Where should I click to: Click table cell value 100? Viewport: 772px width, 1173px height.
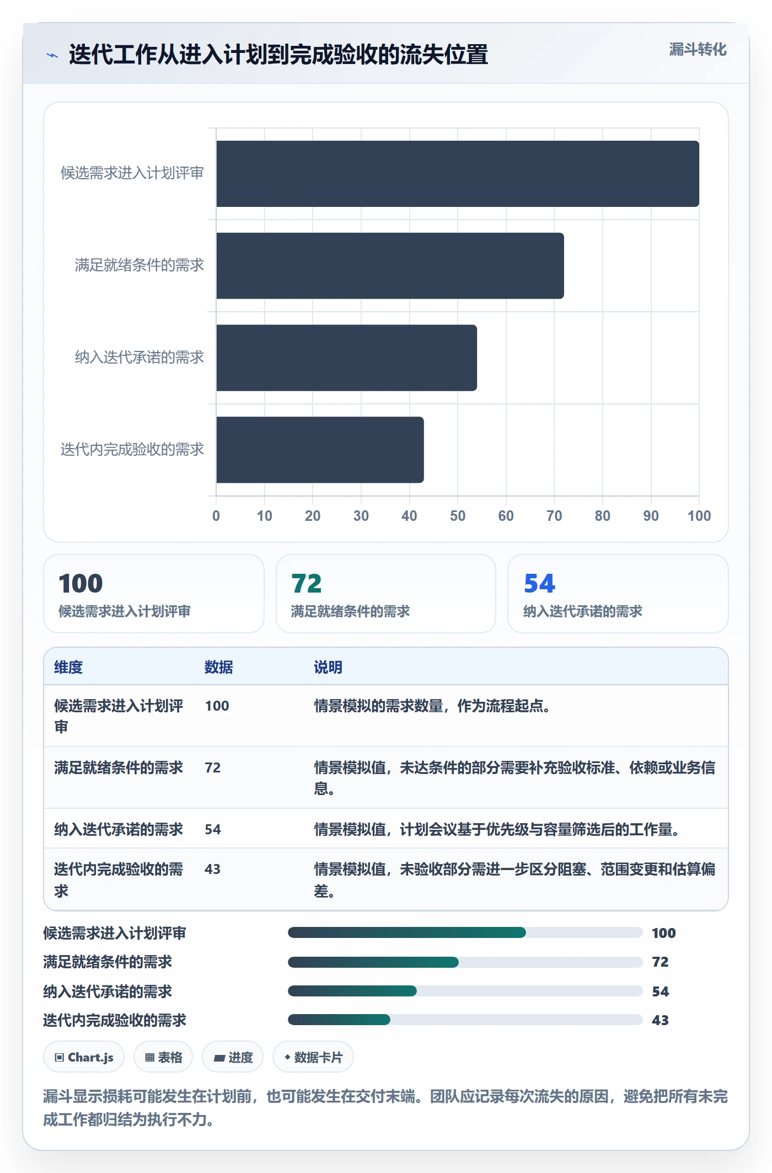[x=217, y=706]
